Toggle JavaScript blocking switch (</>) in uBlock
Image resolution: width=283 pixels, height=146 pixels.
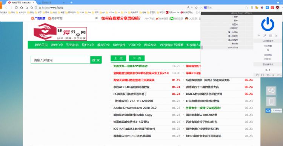[279, 75]
